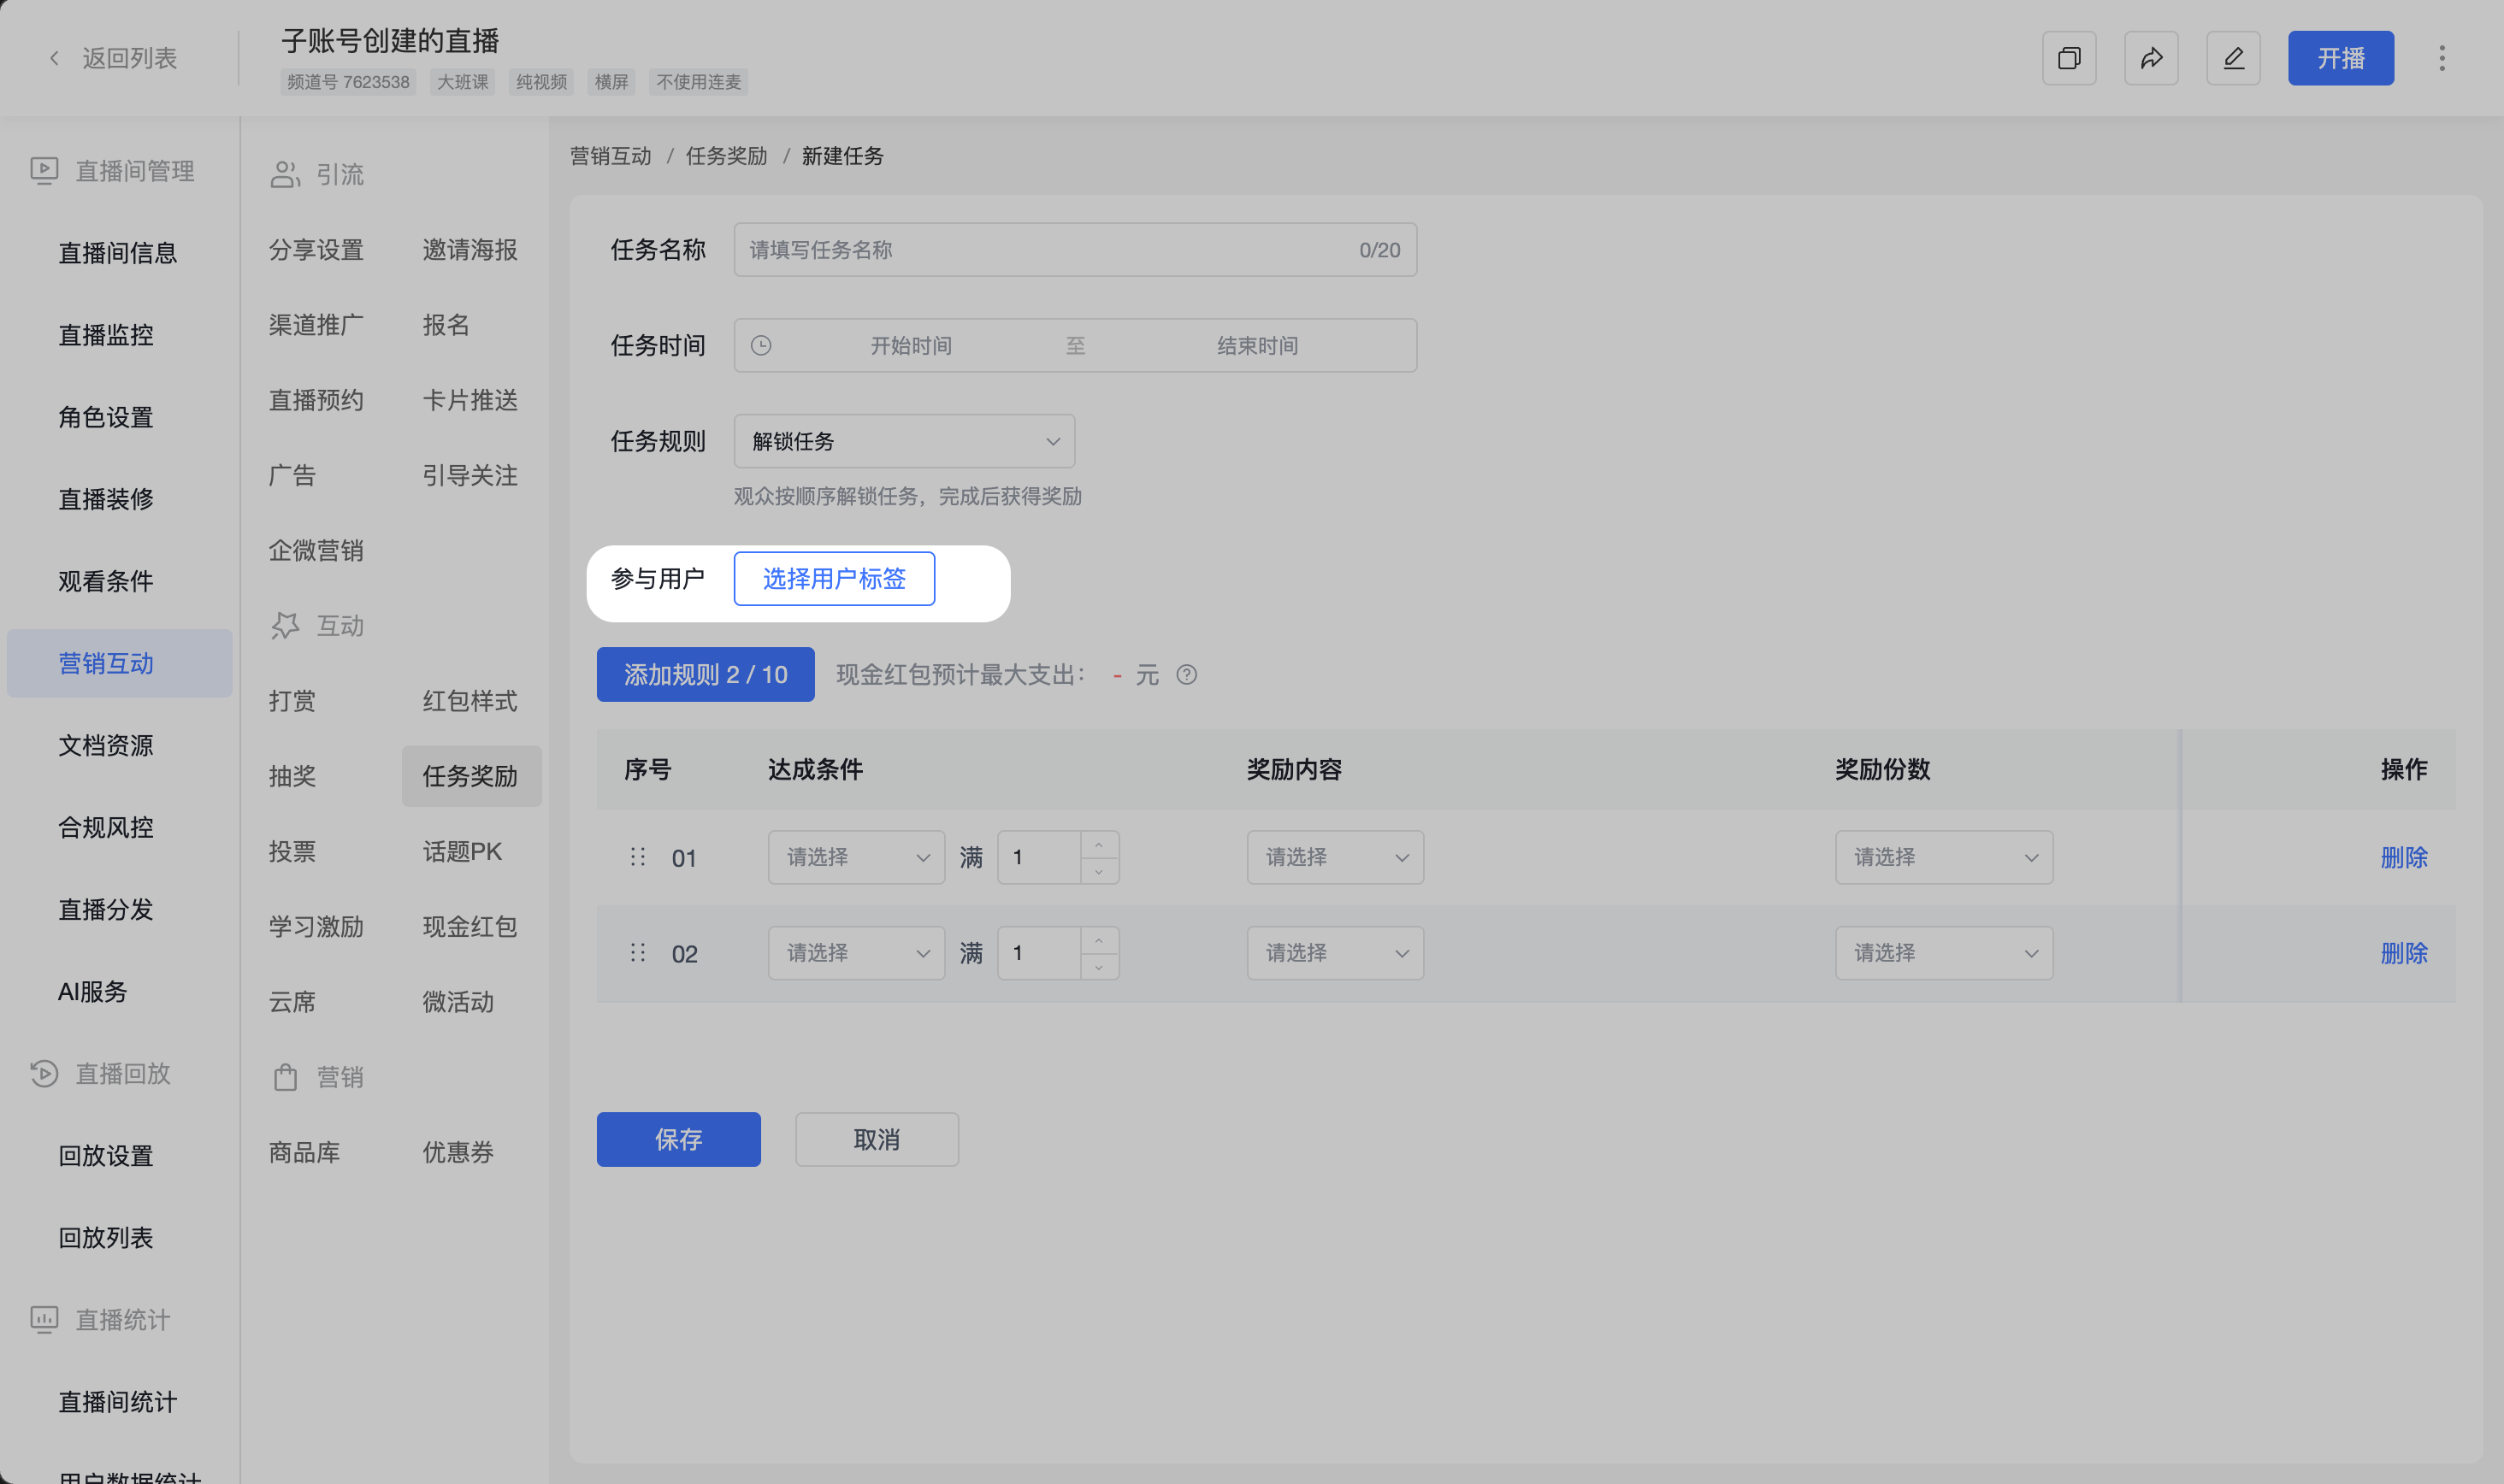Open 直播装修 sidebar item
The height and width of the screenshot is (1484, 2504).
[106, 499]
